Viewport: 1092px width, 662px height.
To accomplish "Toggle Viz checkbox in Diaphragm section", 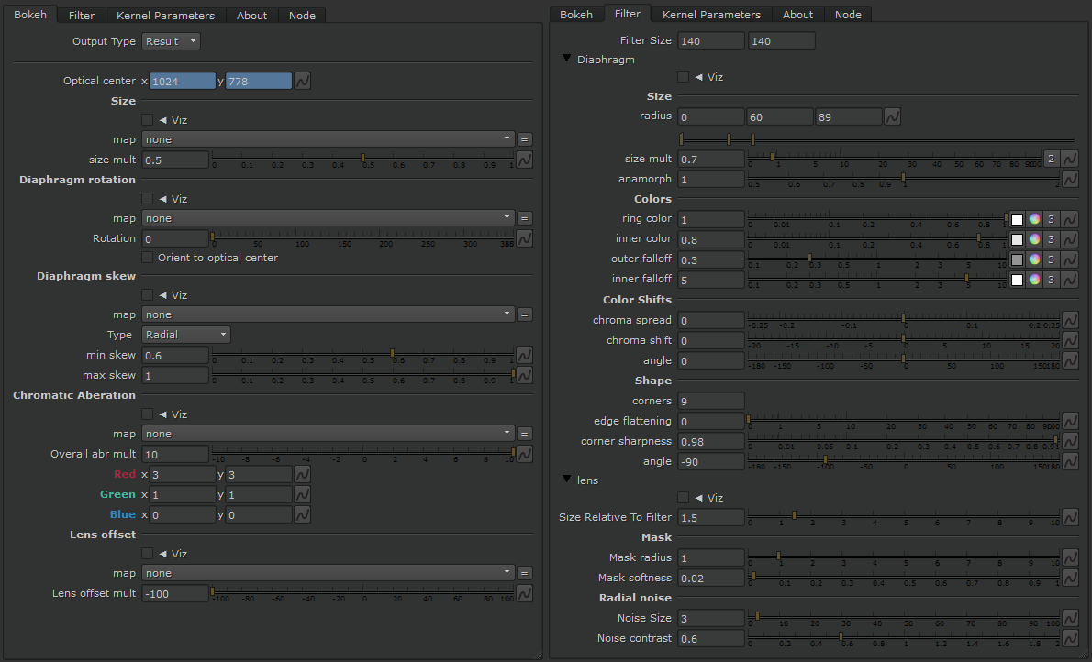I will 683,77.
